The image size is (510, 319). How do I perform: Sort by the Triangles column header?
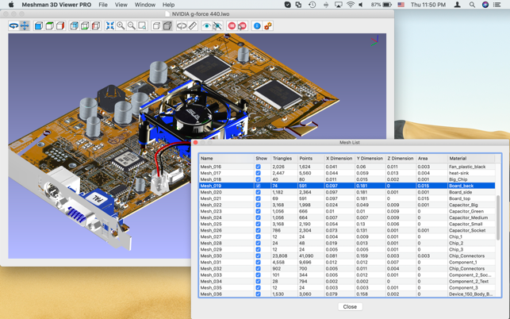coord(282,158)
